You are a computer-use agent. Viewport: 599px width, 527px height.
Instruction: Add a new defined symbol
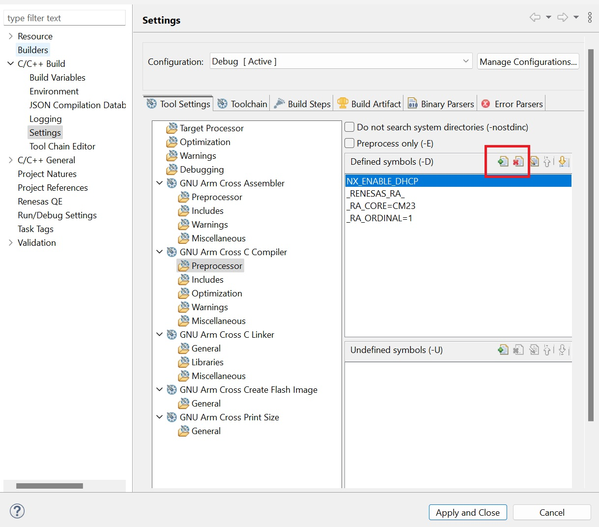point(503,161)
